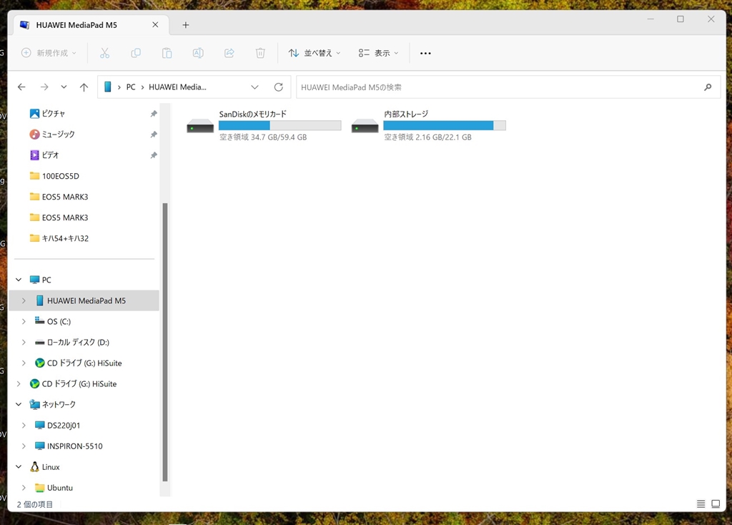Viewport: 732px width, 525px height.
Task: Click the Delete trash icon
Action: [x=260, y=53]
